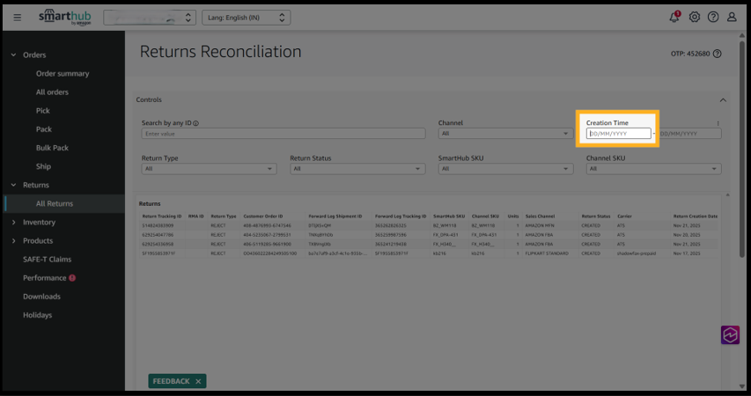Open the settings gear icon
751x396 pixels.
[x=695, y=18]
